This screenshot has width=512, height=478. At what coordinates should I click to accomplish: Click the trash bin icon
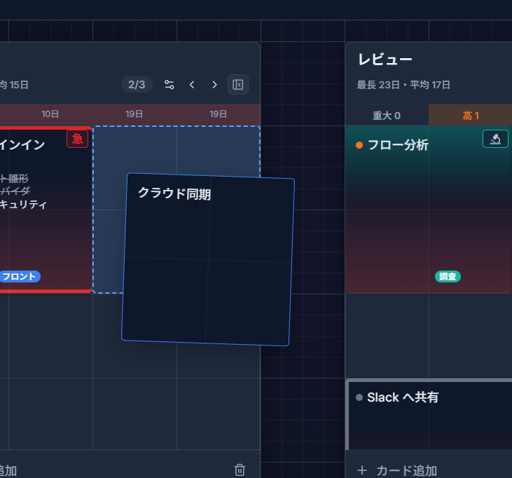click(x=240, y=470)
